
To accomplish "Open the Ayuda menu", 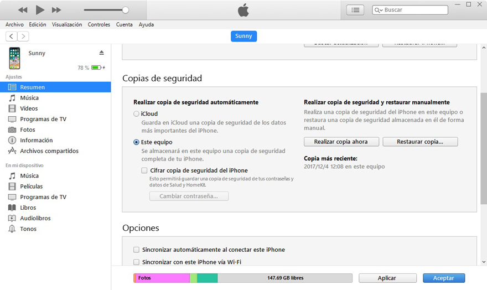I will point(146,24).
